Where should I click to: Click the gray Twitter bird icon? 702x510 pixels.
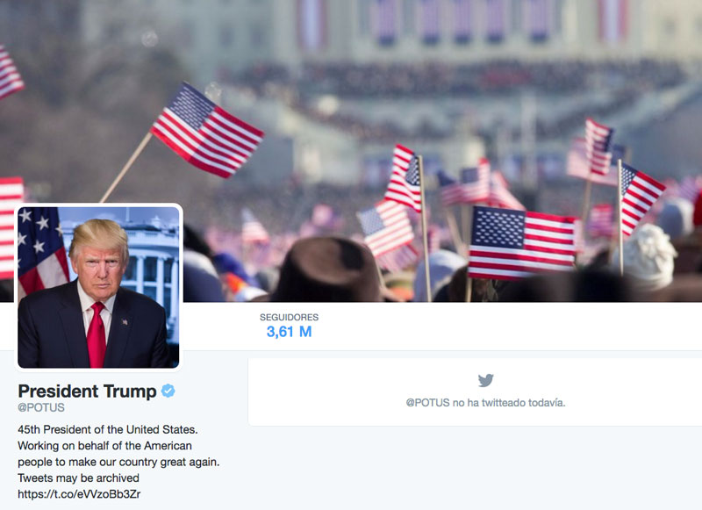486,380
